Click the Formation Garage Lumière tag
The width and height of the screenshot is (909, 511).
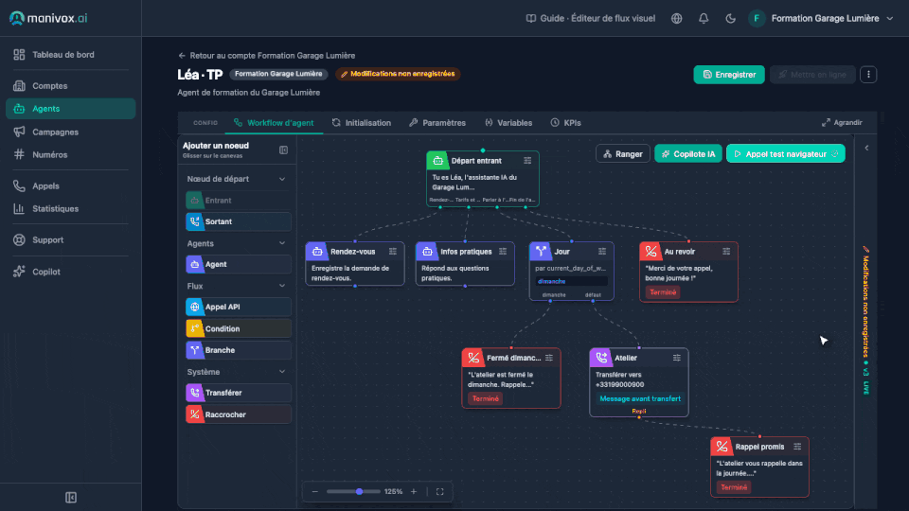coord(278,74)
